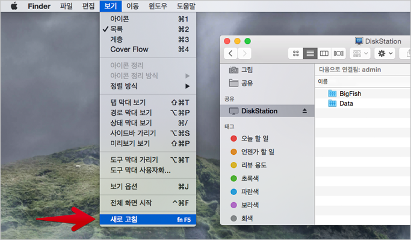Click the yellow minimize button
Image resolution: width=411 pixels, height=240 pixels.
point(237,41)
